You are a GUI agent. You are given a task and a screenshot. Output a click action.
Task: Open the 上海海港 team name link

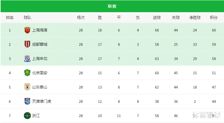(40, 30)
